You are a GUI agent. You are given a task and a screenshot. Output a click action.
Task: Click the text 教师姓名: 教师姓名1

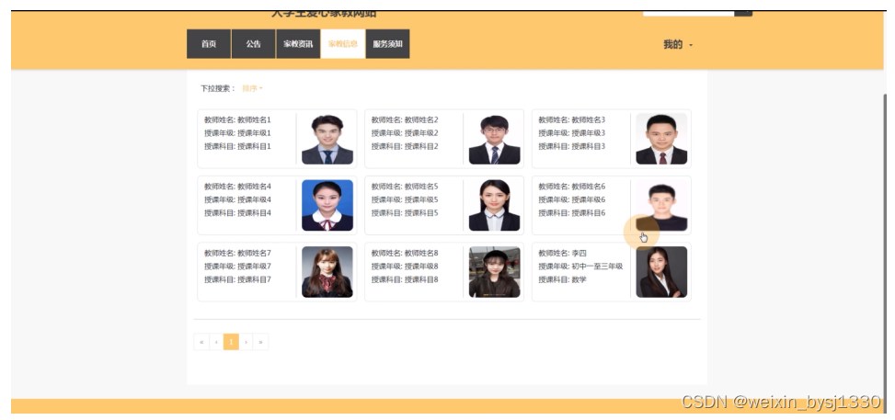tap(237, 119)
